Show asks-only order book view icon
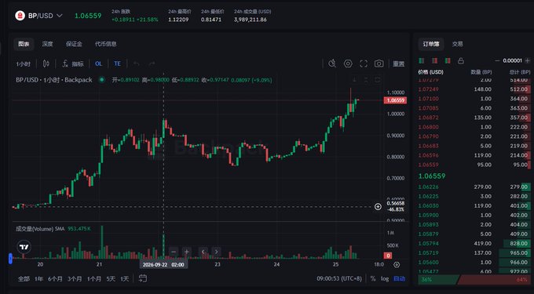The height and width of the screenshot is (294, 534). pyautogui.click(x=434, y=61)
